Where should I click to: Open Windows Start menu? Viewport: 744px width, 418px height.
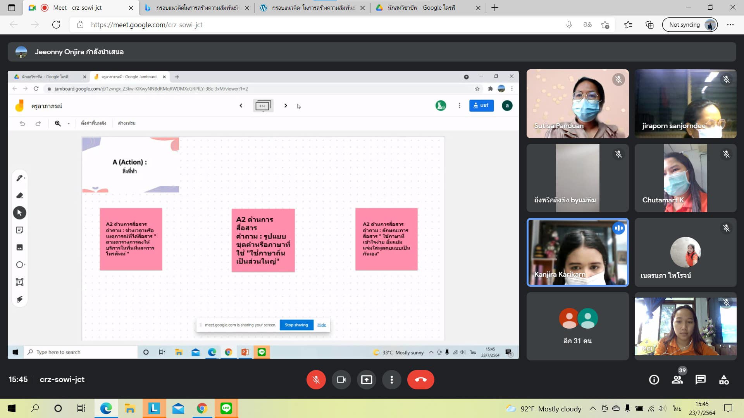coord(12,408)
